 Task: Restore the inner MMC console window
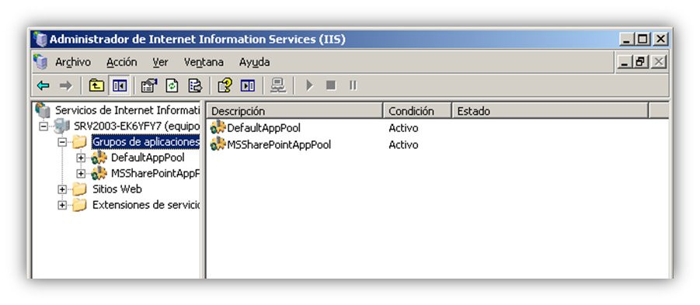pyautogui.click(x=640, y=62)
